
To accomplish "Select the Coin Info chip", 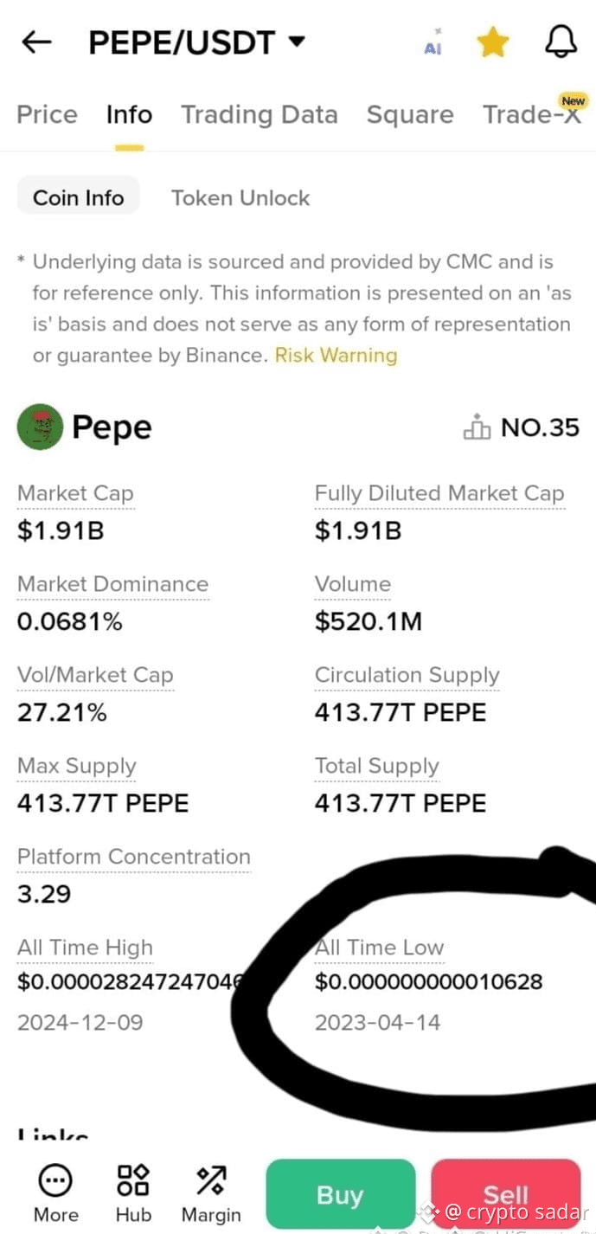I will point(78,197).
